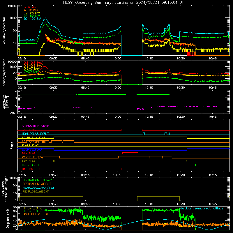This screenshot has width=233, height=233.
Task: Click the vertical Flags axis title
Action: [12, 145]
